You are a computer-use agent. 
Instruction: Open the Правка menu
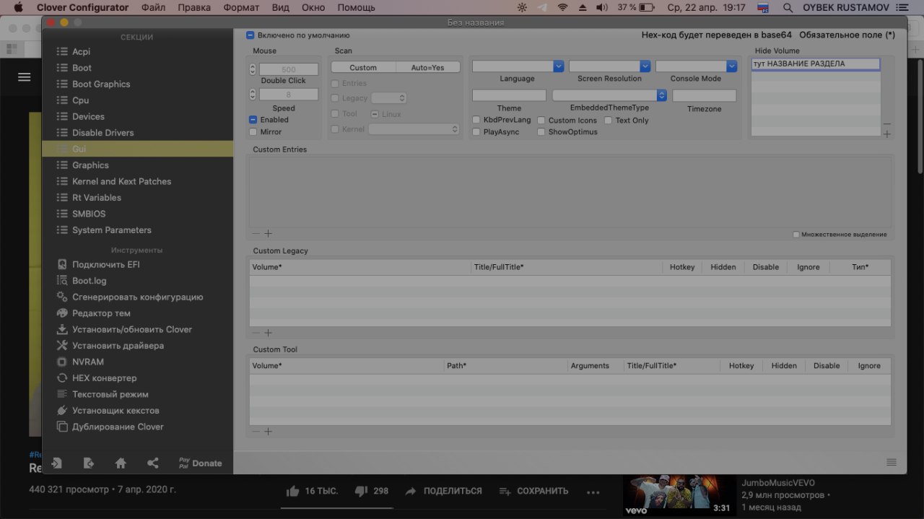[194, 8]
